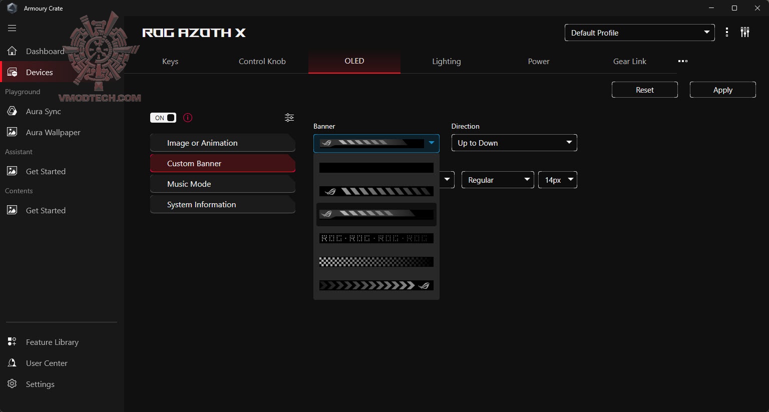Select Image or Animation mode
Viewport: 769px width, 412px height.
pyautogui.click(x=223, y=143)
